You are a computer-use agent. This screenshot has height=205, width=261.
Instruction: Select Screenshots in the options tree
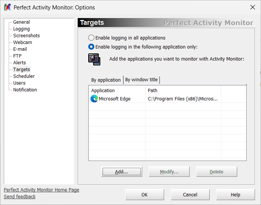coord(26,36)
